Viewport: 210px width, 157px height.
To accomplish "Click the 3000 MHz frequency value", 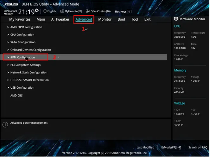I will pos(180,37).
